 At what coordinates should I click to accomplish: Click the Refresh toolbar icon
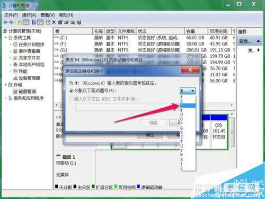pos(48,22)
